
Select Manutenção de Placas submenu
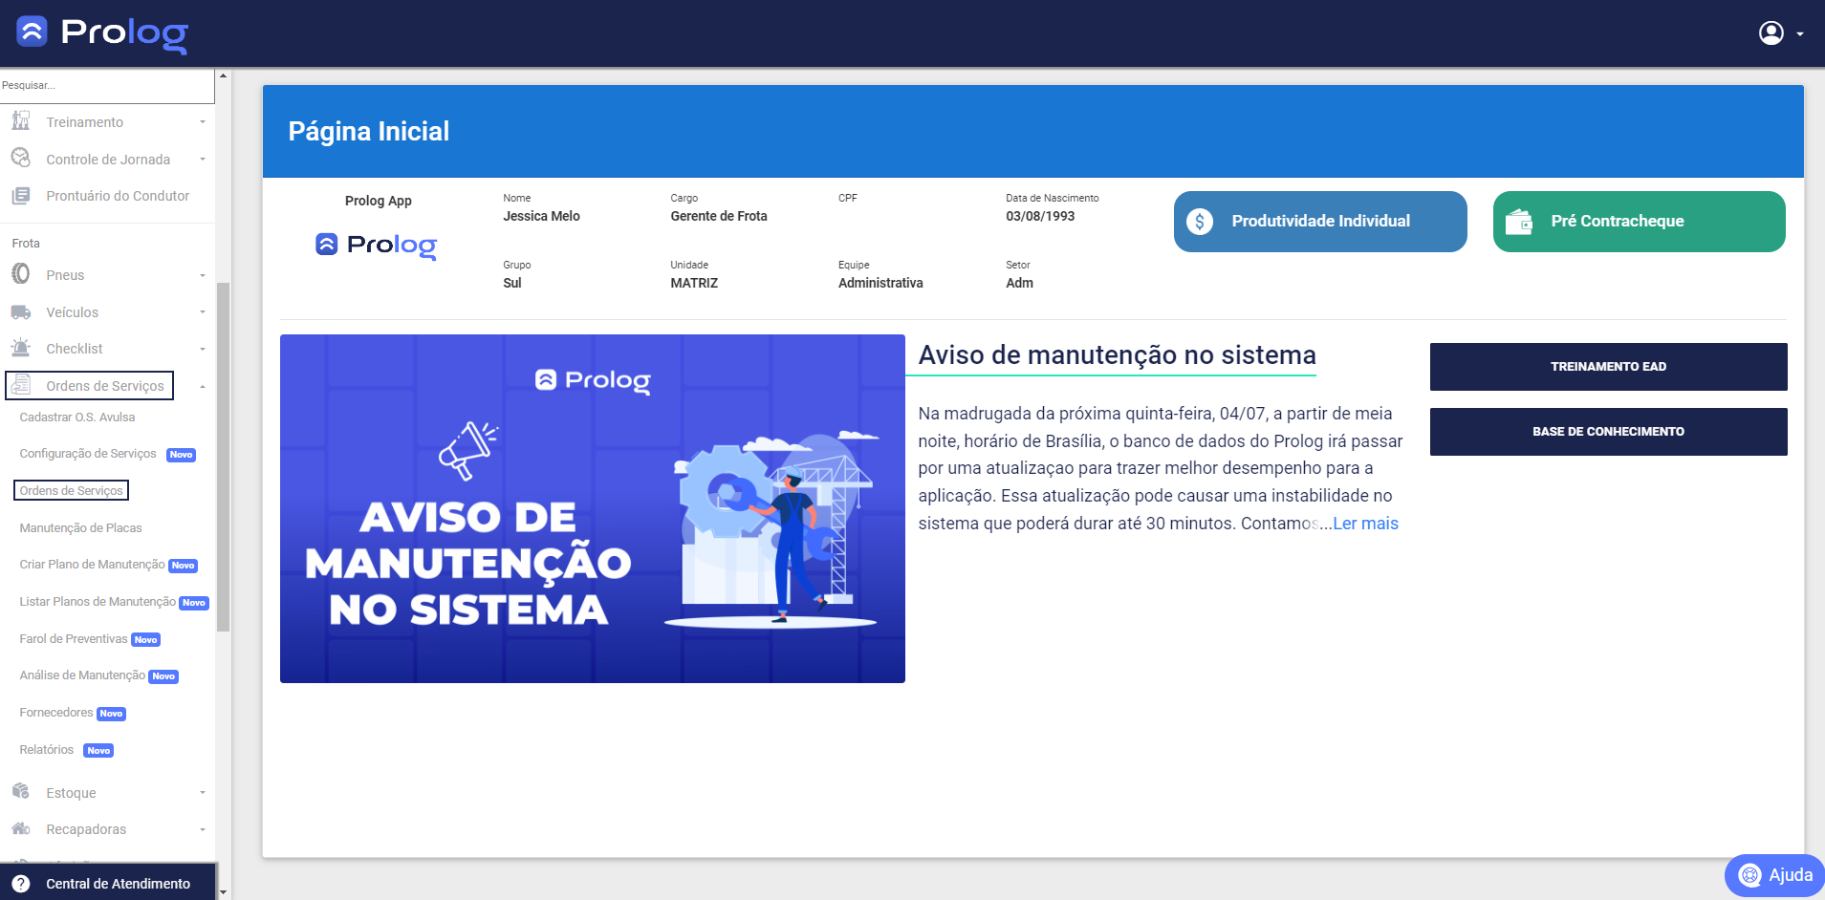click(x=80, y=528)
